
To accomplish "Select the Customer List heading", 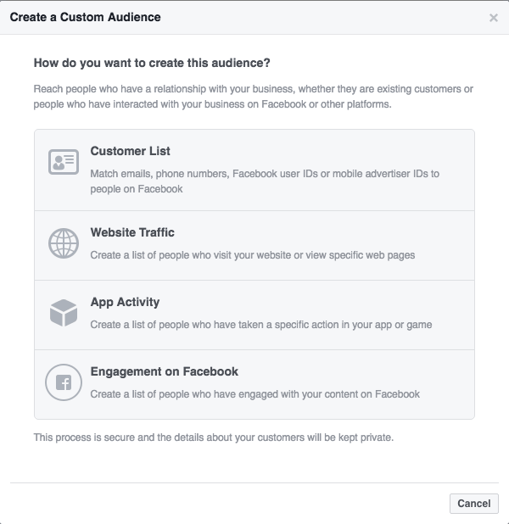I will [x=130, y=151].
